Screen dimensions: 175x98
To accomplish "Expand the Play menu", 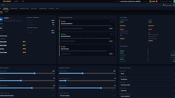I will point(23,1).
